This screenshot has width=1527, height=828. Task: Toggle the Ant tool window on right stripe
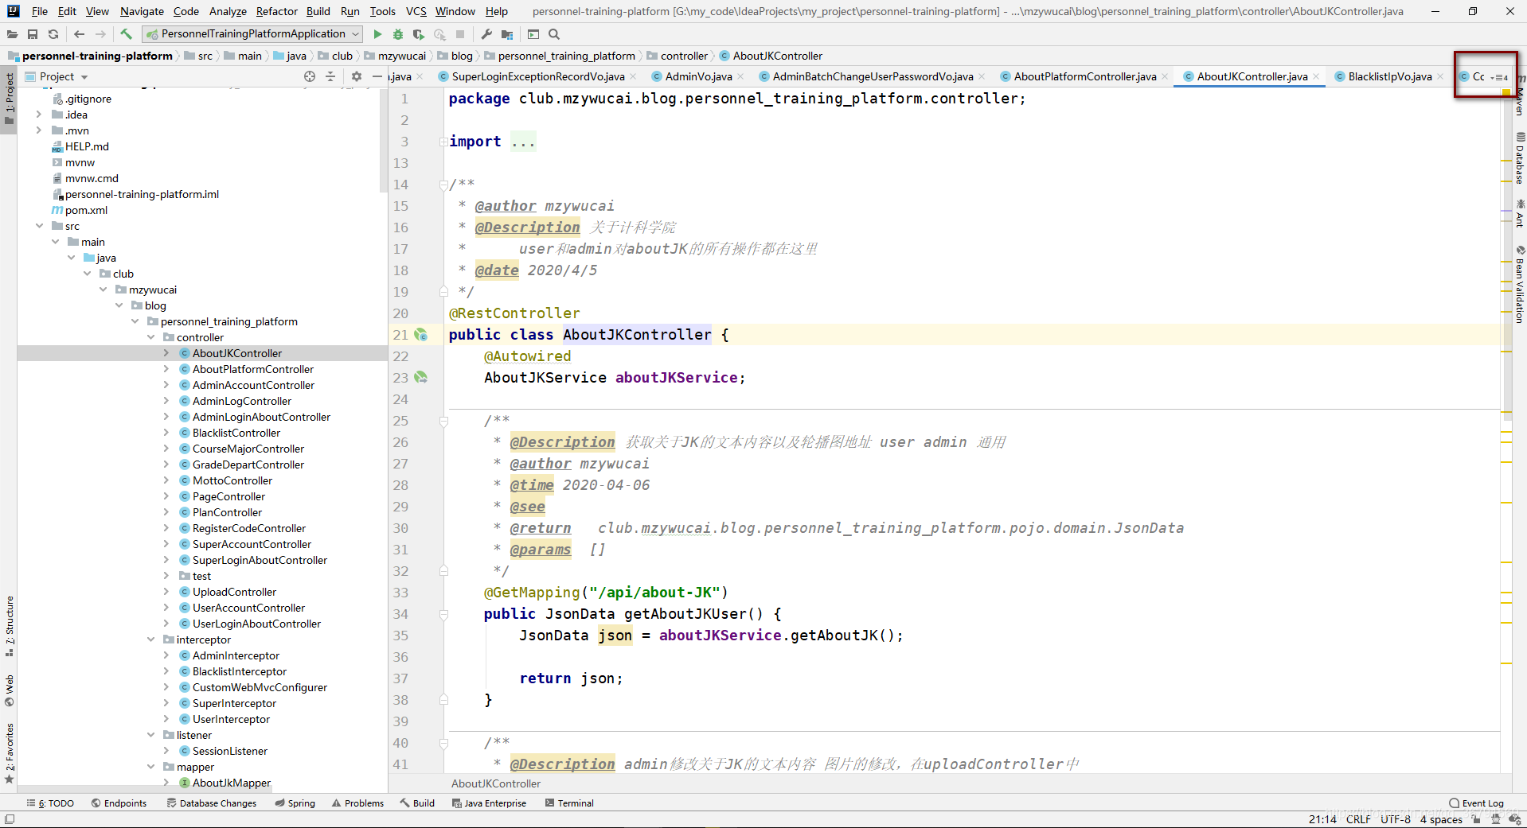(1519, 213)
